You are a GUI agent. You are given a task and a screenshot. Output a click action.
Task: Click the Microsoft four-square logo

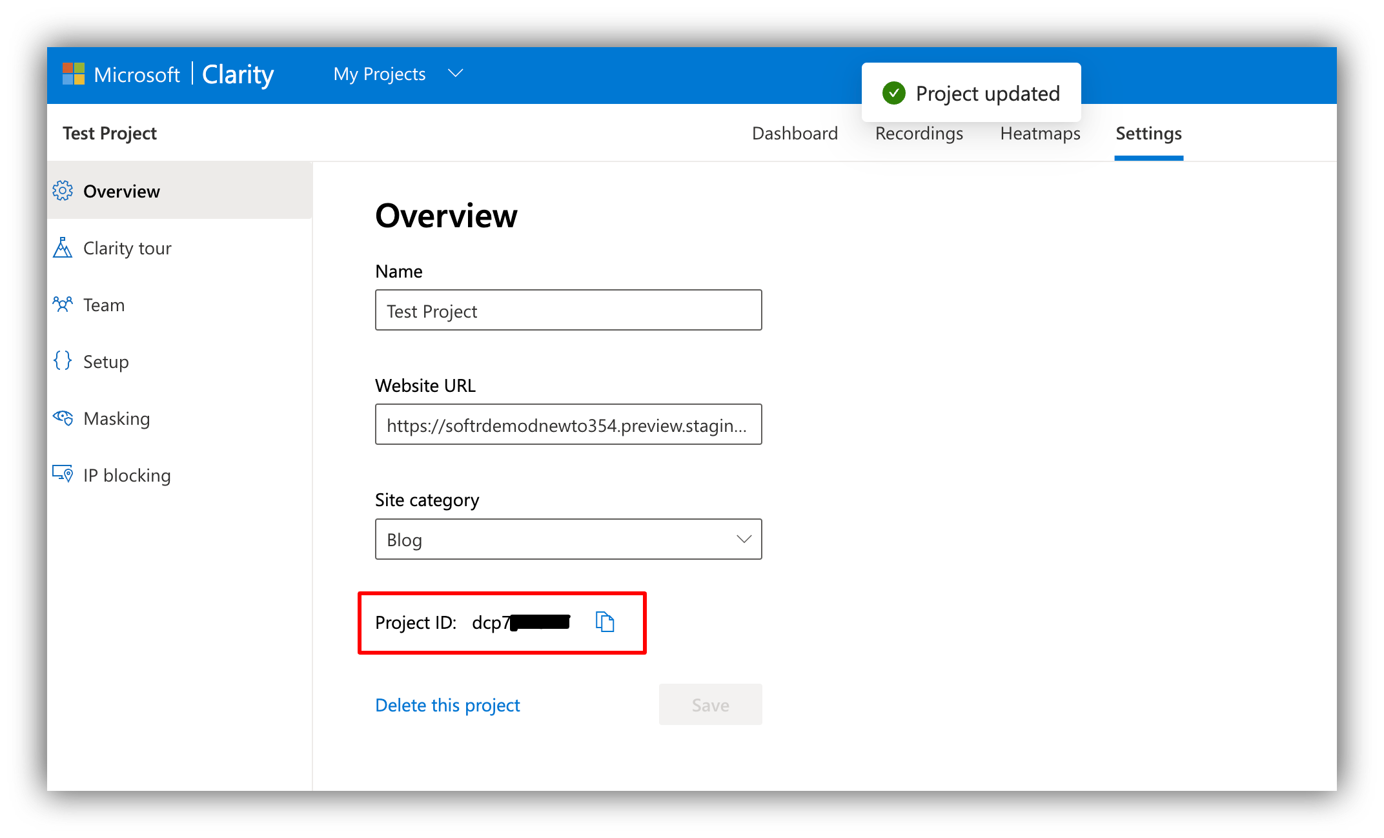tap(74, 74)
